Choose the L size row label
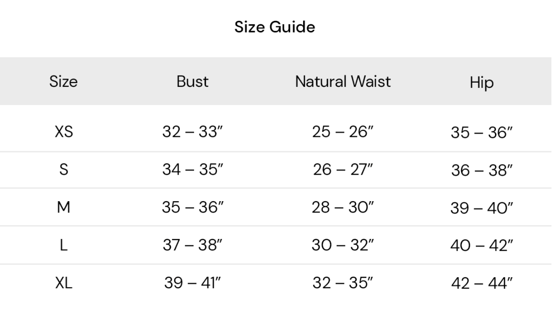Screen dimensions: 555x319 64,246
